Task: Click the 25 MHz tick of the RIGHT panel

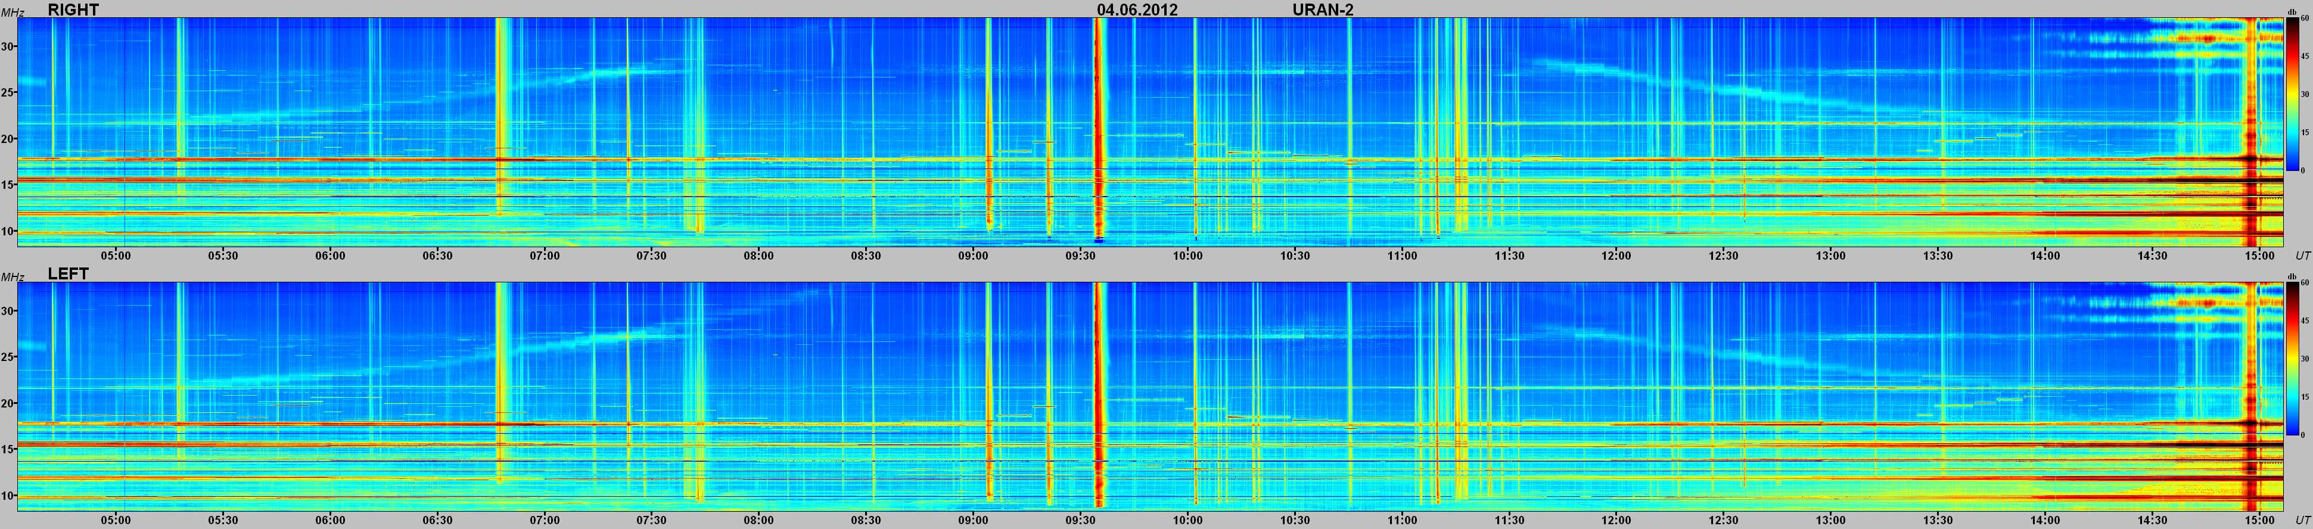Action: [x=8, y=92]
